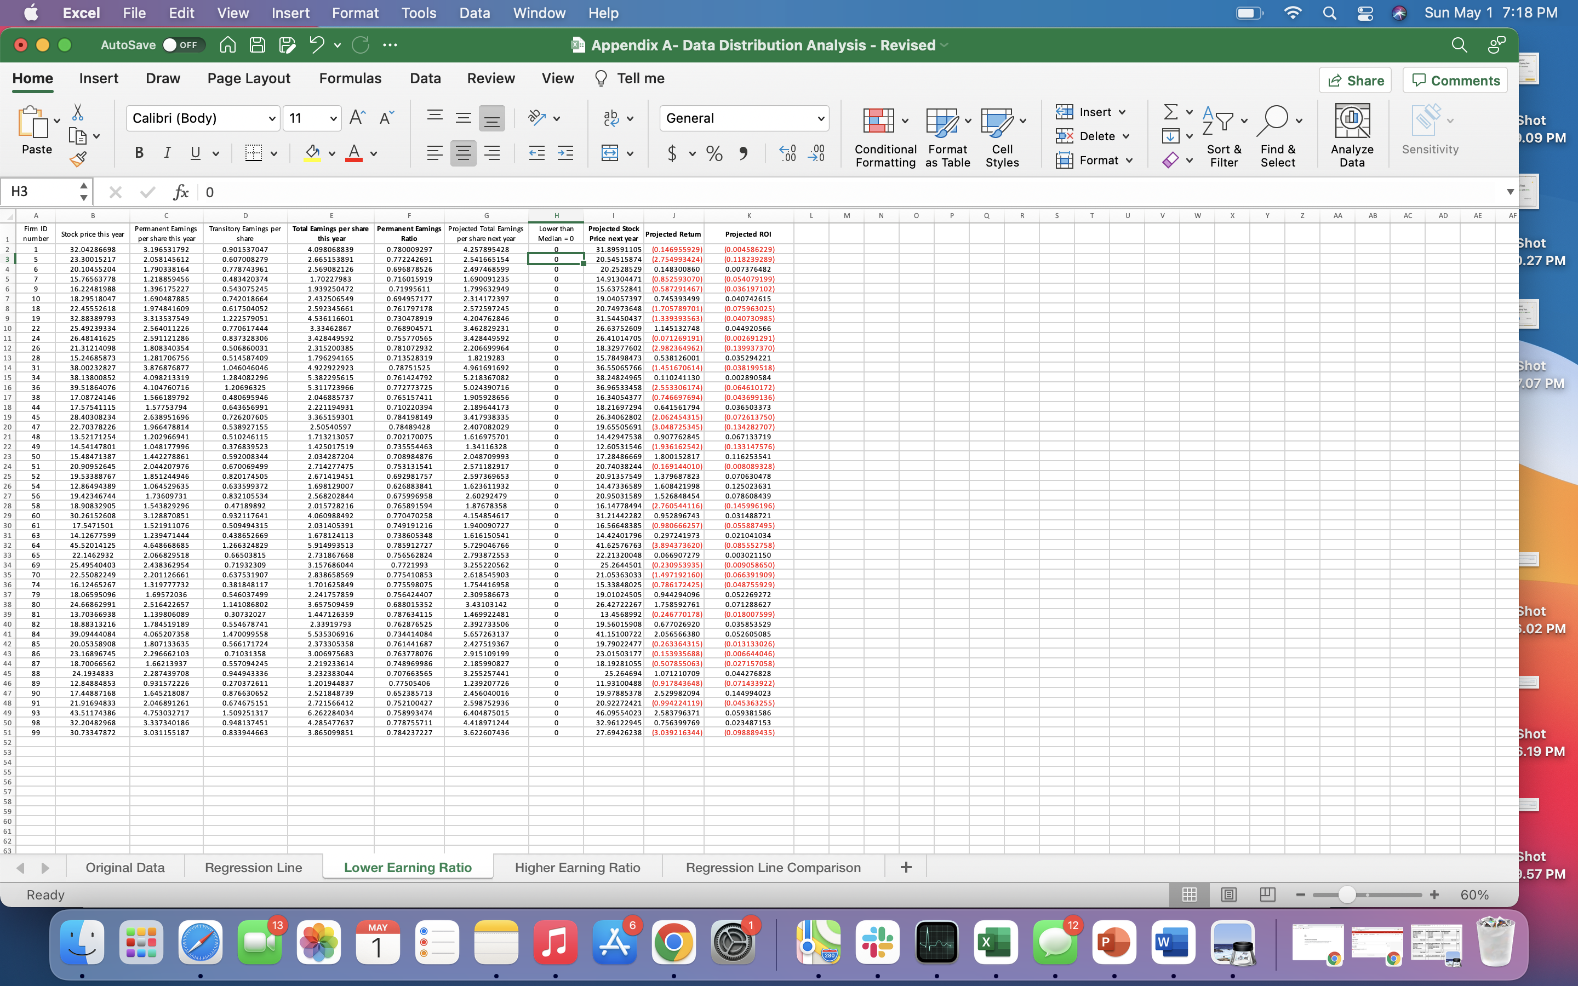
Task: Switch to Higher Earning Ratio sheet
Action: [x=577, y=867]
